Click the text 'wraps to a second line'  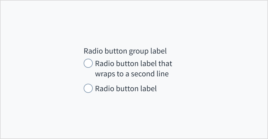pos(132,74)
